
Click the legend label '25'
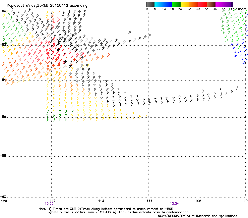(189, 9)
